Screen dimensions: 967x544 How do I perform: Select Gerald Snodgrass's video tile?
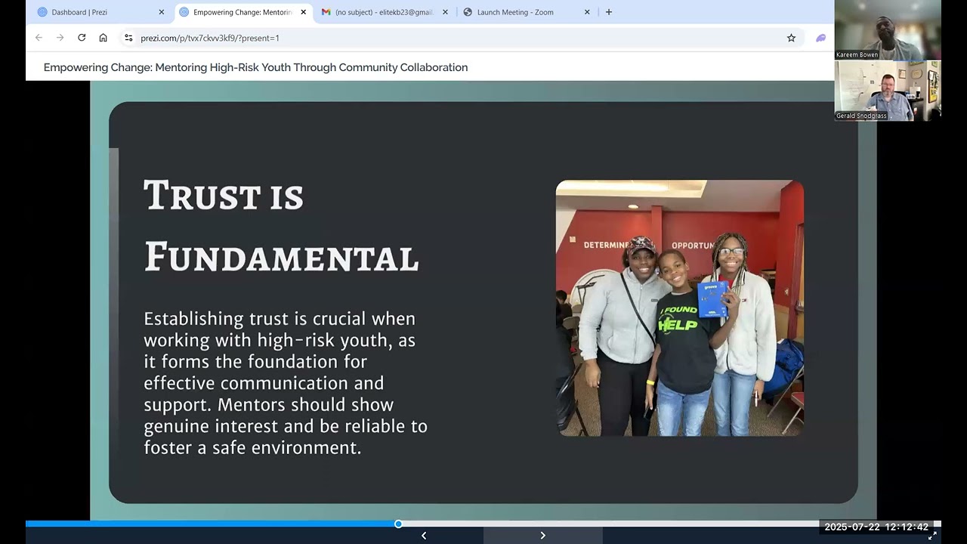coord(888,91)
